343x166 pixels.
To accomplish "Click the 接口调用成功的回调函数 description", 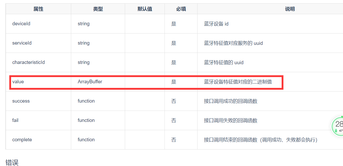I will click(x=231, y=101).
